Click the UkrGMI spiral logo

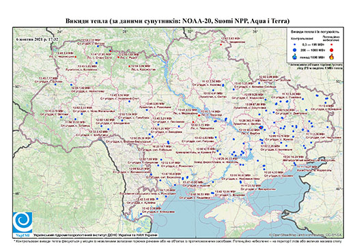(x=23, y=222)
